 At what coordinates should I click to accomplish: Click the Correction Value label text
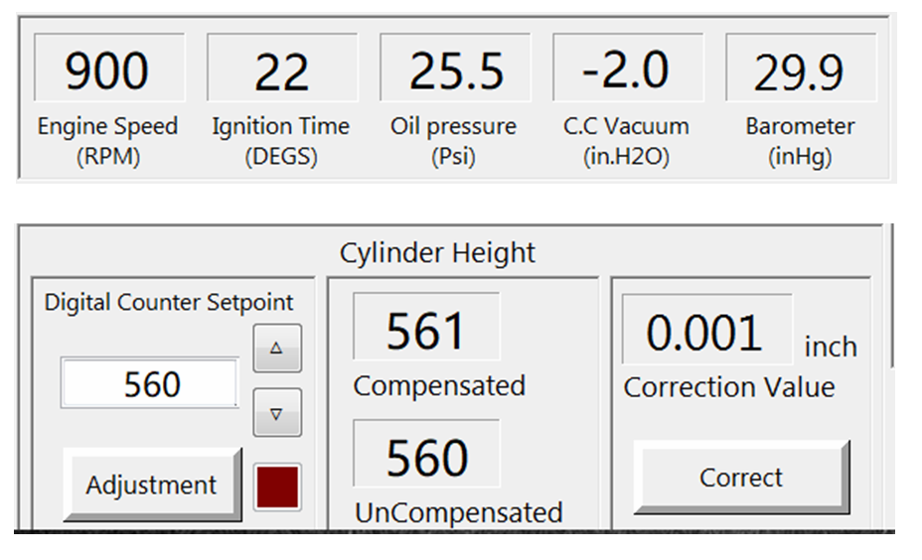click(x=729, y=387)
